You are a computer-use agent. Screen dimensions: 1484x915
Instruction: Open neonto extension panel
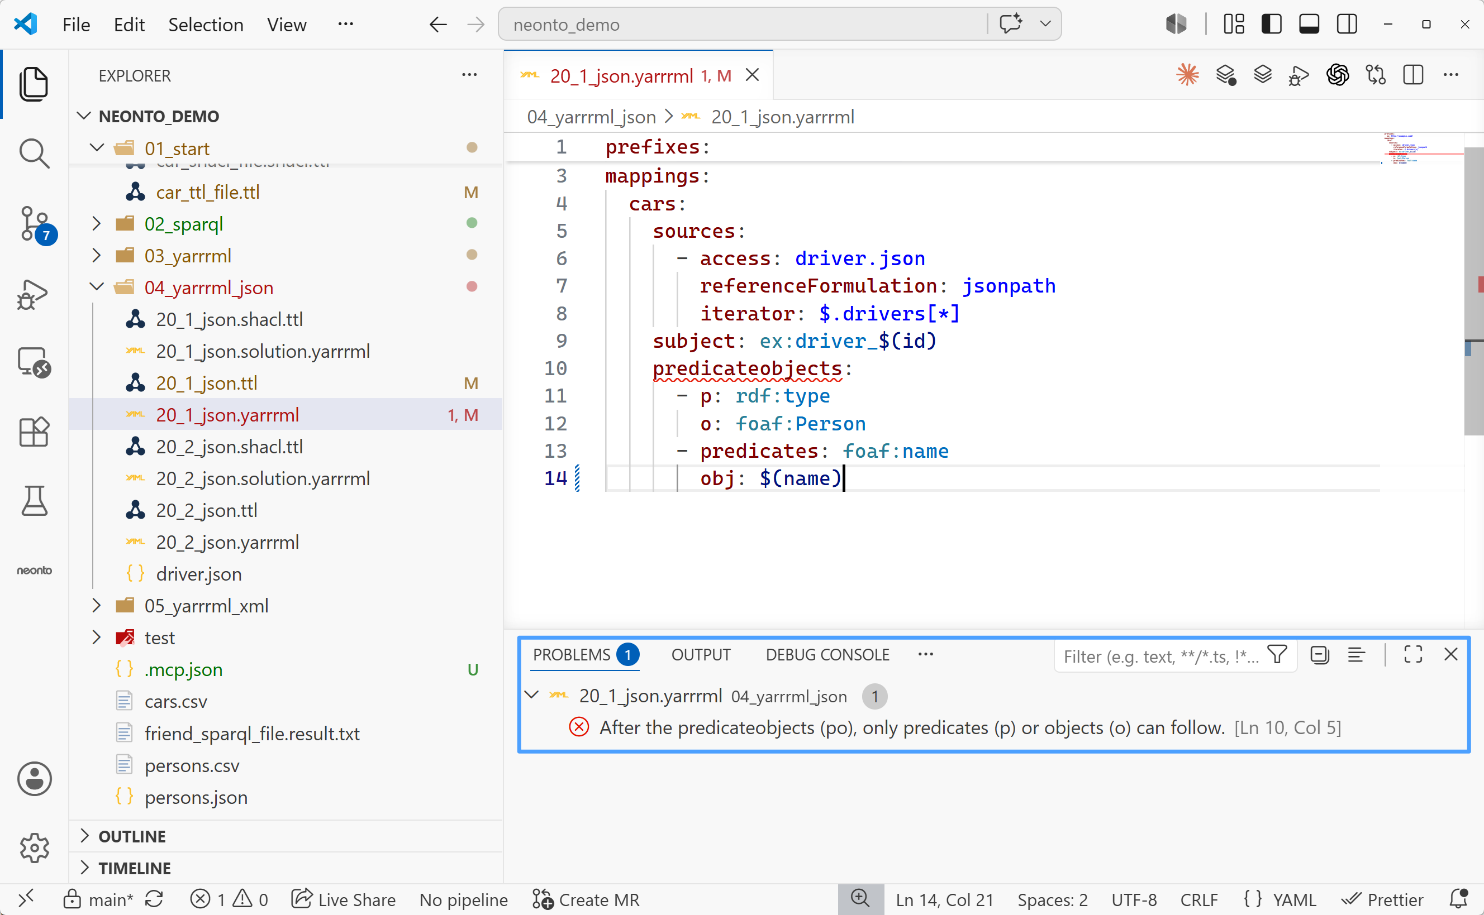[x=34, y=570]
